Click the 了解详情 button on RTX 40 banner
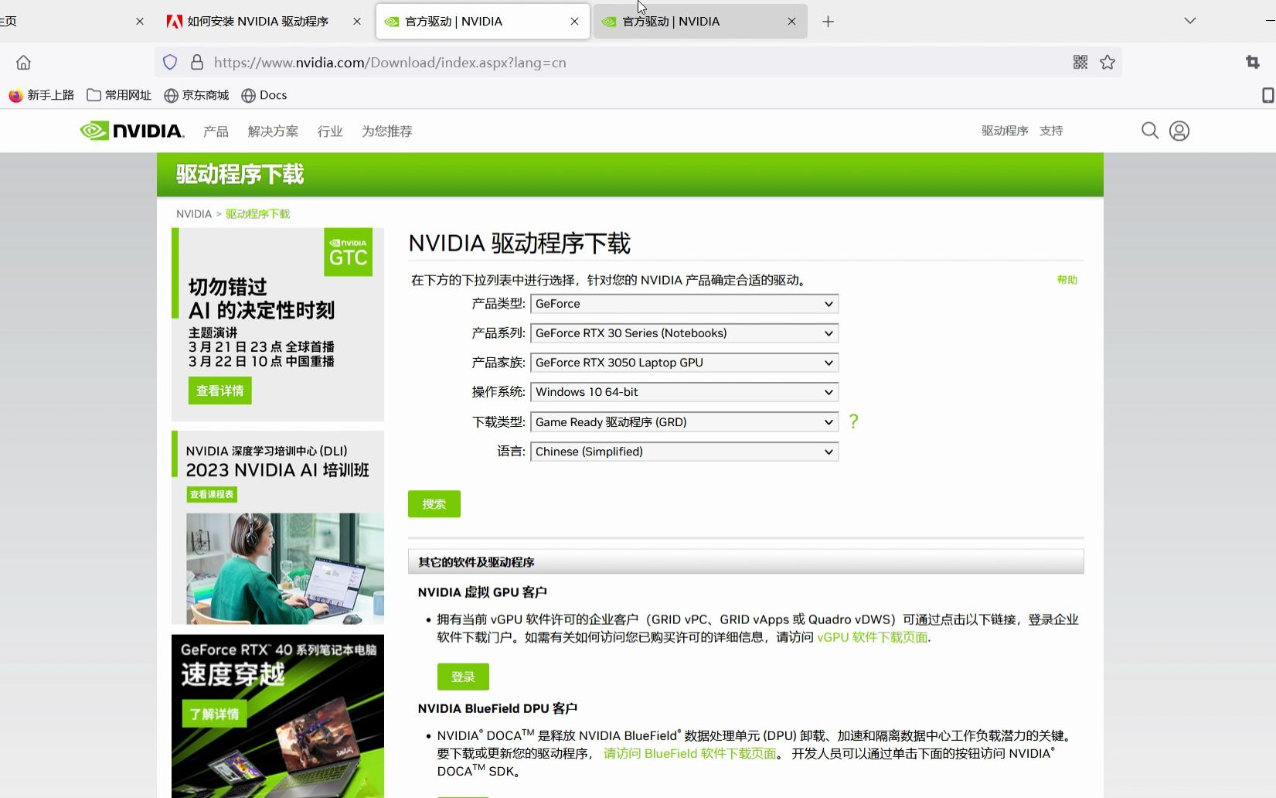 (x=214, y=713)
